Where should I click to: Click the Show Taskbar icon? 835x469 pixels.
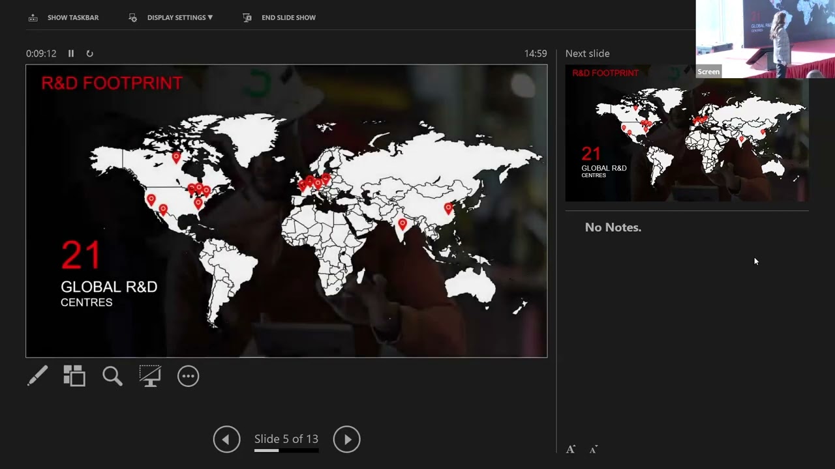tap(33, 18)
